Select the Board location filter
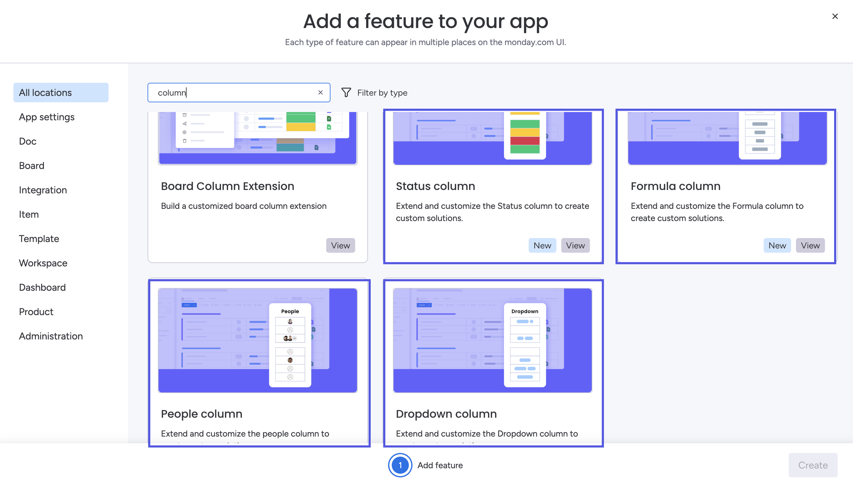 point(31,166)
